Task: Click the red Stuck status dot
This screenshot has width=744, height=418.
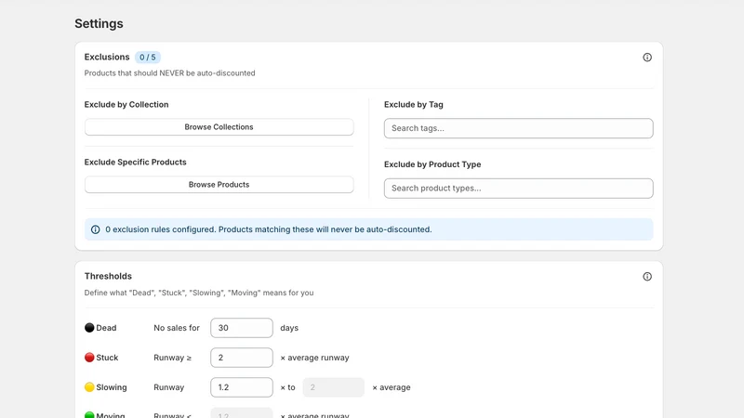Action: 89,358
